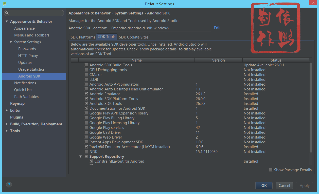Check Google Play services box
This screenshot has height=194, width=319.
pyautogui.click(x=86, y=128)
